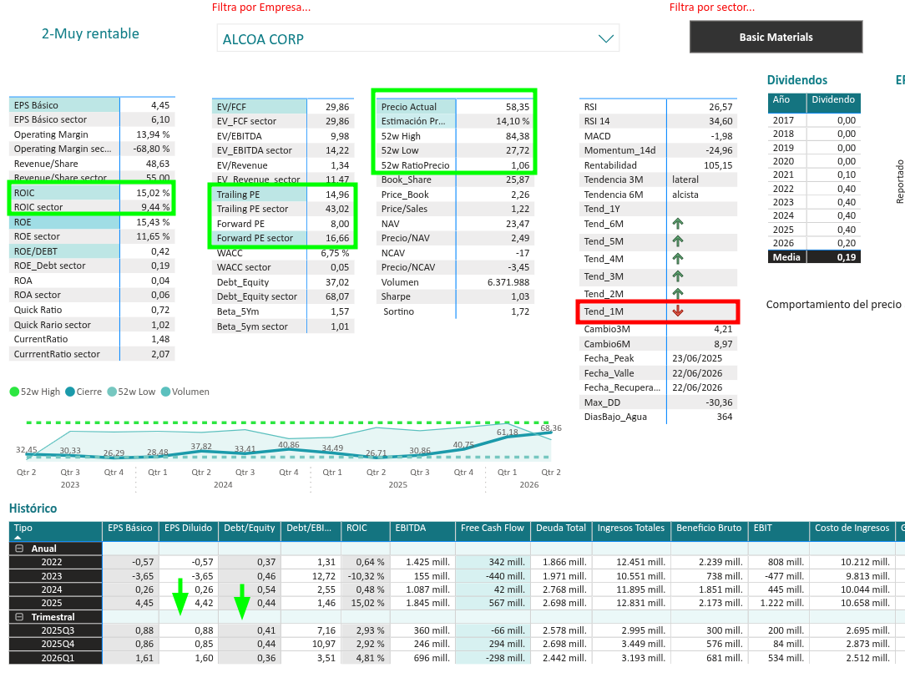Select the Basic Materials sector button
Image resolution: width=905 pixels, height=693 pixels.
pyautogui.click(x=776, y=37)
